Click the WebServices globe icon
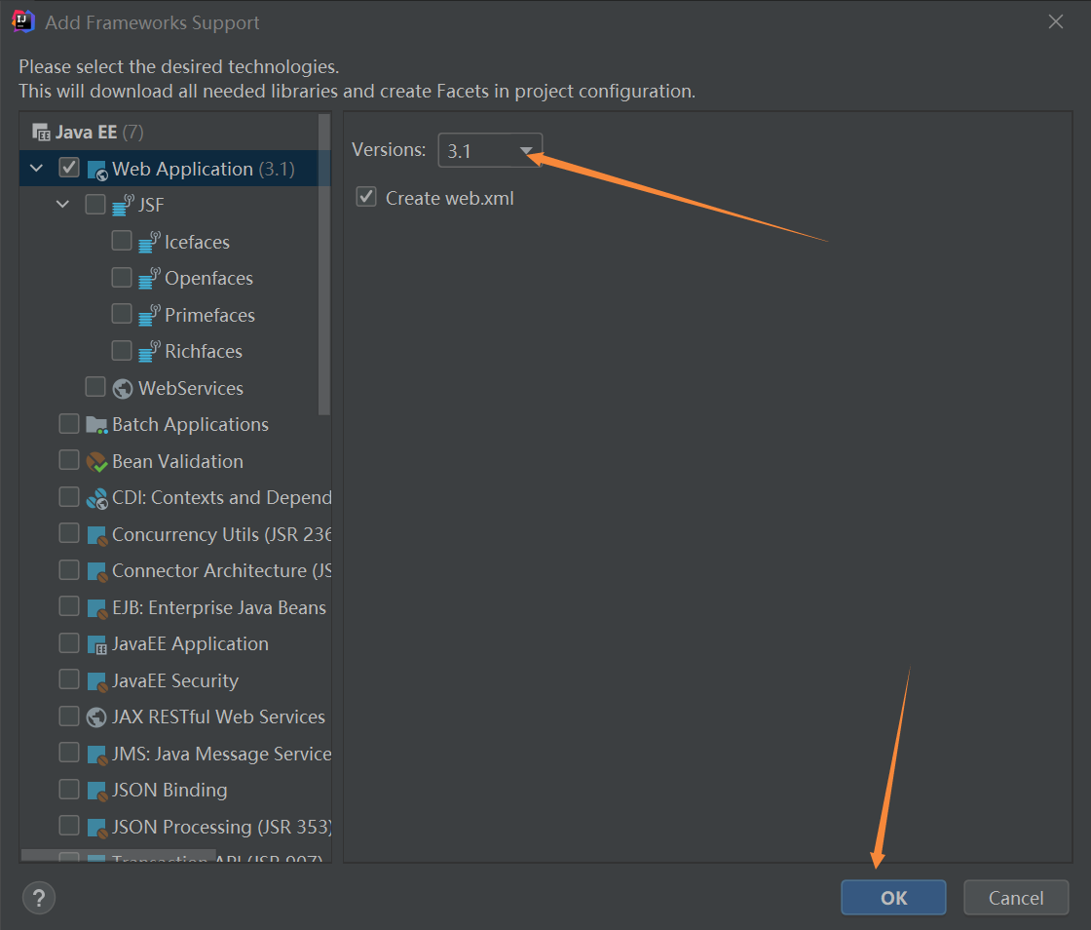The width and height of the screenshot is (1091, 930). (123, 388)
